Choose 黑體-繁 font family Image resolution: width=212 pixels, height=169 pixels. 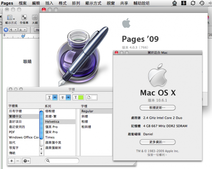click(x=60, y=116)
